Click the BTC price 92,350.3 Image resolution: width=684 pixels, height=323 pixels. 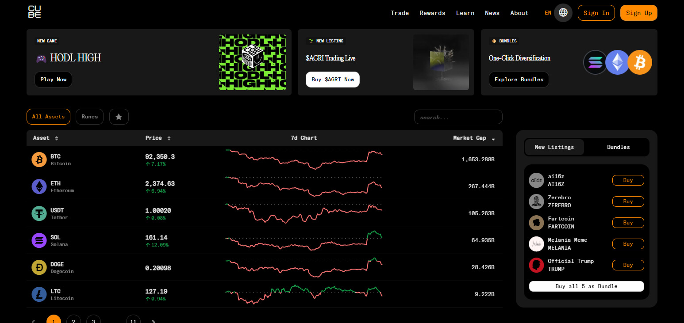point(160,156)
